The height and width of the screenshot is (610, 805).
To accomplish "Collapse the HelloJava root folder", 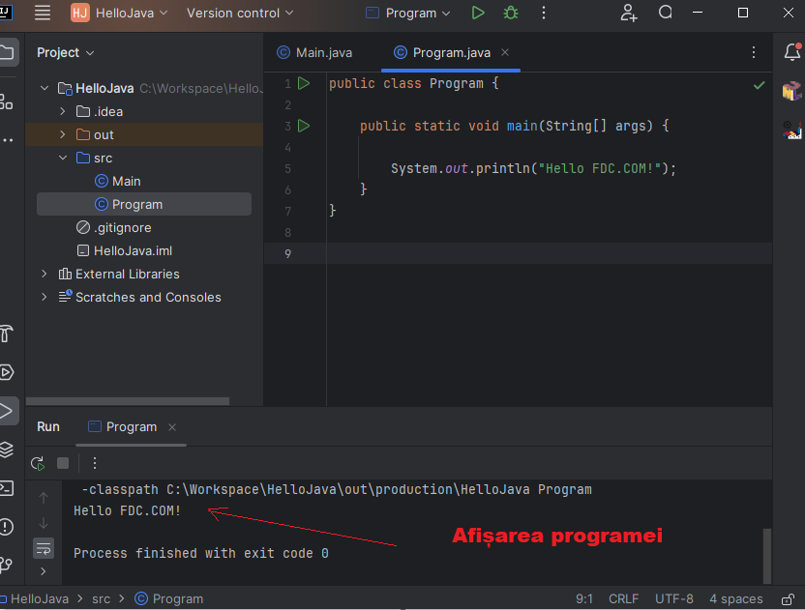I will [x=45, y=88].
